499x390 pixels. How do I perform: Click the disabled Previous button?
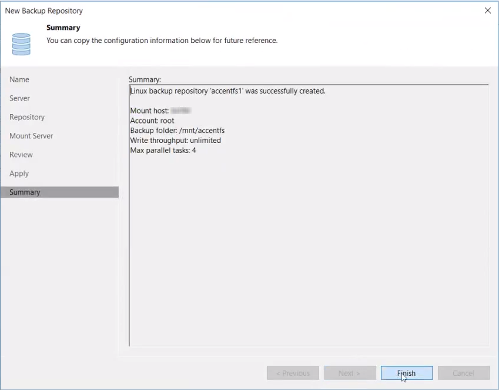click(x=293, y=373)
